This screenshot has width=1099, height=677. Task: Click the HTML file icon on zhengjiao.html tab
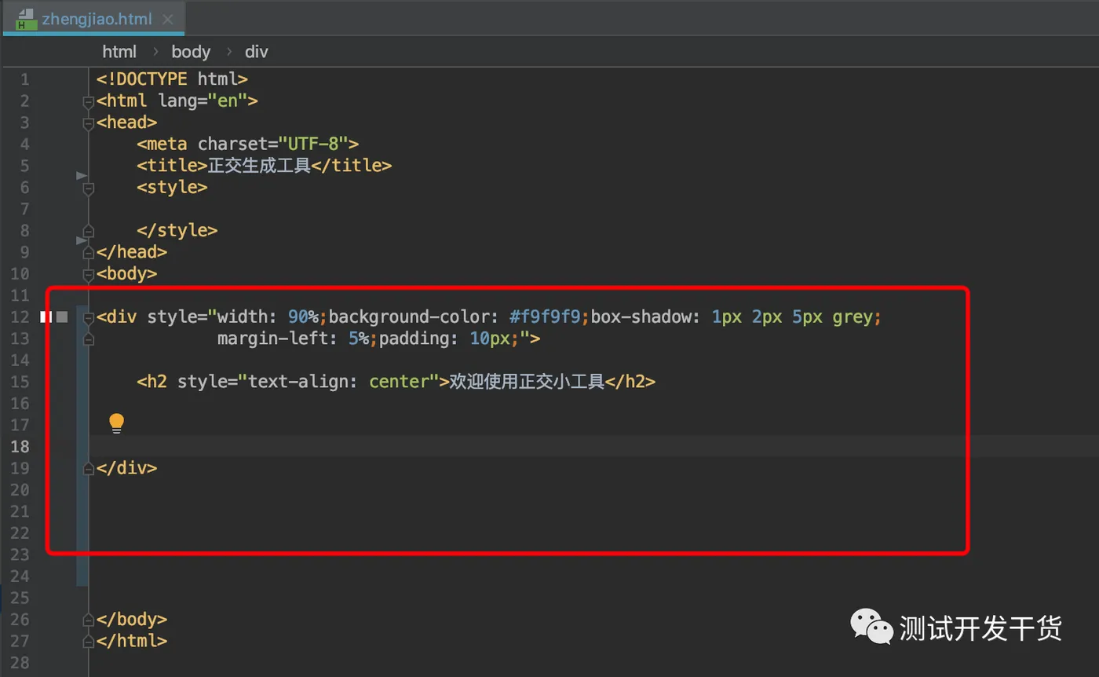[26, 19]
